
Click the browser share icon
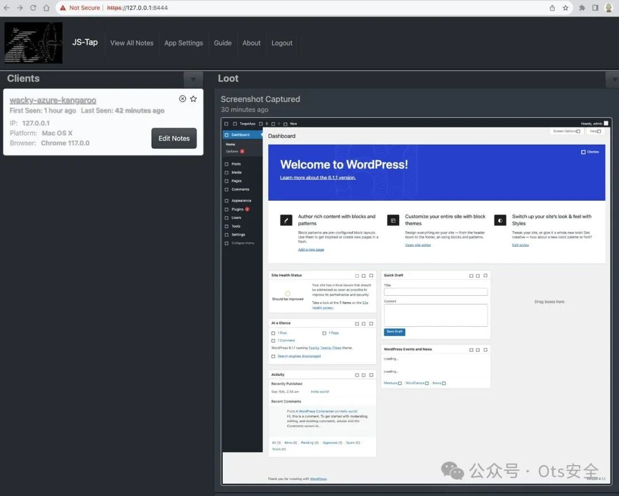(553, 8)
